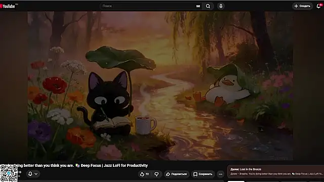Open the notifications bell in the header

[x=319, y=6]
